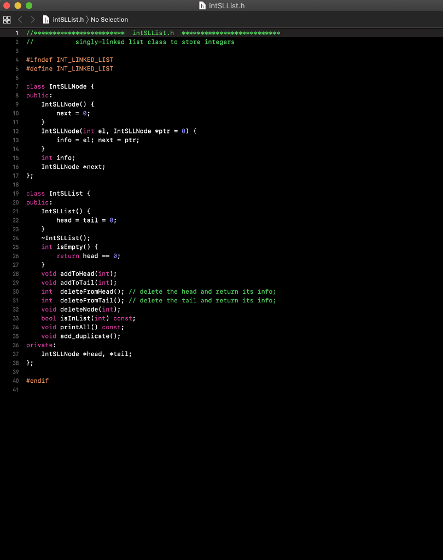Click line number 12 in the gutter
This screenshot has height=560, width=443.
[15, 131]
